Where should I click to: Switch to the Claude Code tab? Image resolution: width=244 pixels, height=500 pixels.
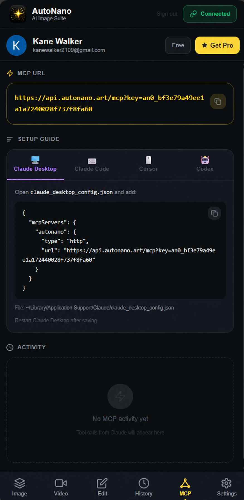click(x=92, y=165)
